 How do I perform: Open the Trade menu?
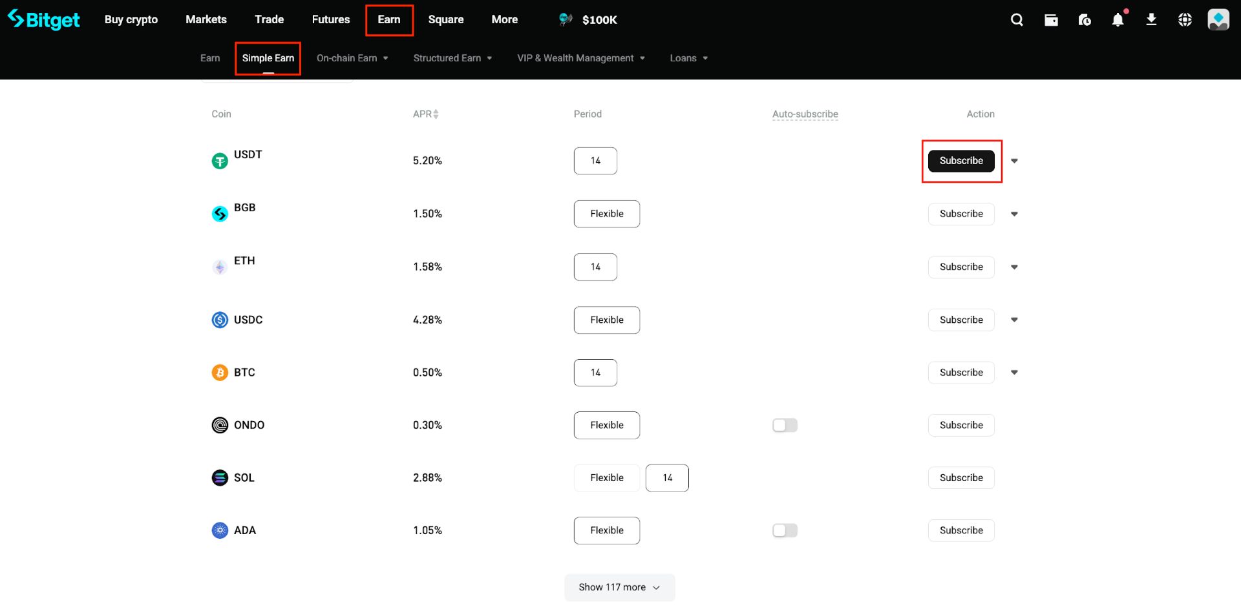[270, 19]
